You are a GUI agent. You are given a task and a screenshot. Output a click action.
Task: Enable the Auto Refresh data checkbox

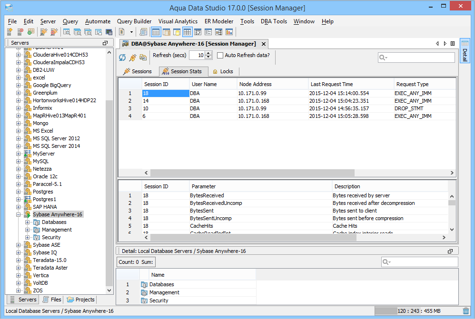[x=220, y=56]
